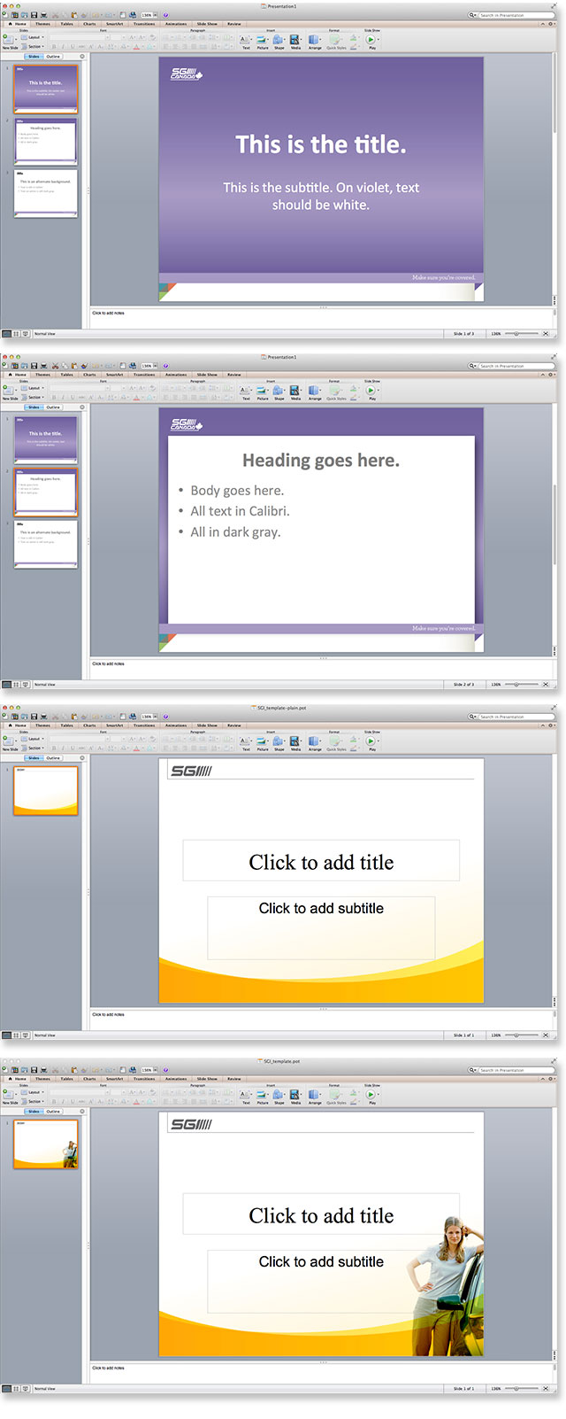Switch to Outline pane in the top window
The height and width of the screenshot is (1419, 566).
coord(53,57)
